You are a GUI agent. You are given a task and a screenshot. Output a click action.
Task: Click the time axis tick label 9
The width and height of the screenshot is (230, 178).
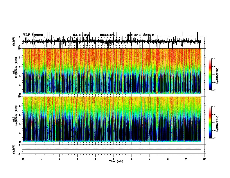(x=186, y=159)
